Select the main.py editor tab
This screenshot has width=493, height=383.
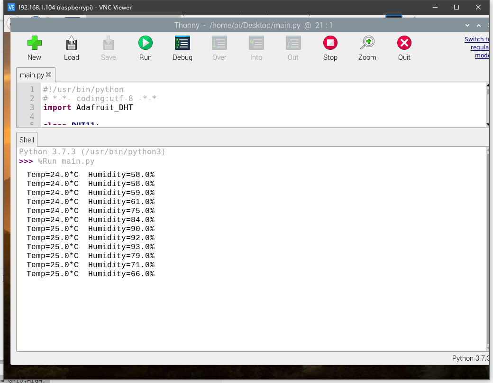(32, 75)
